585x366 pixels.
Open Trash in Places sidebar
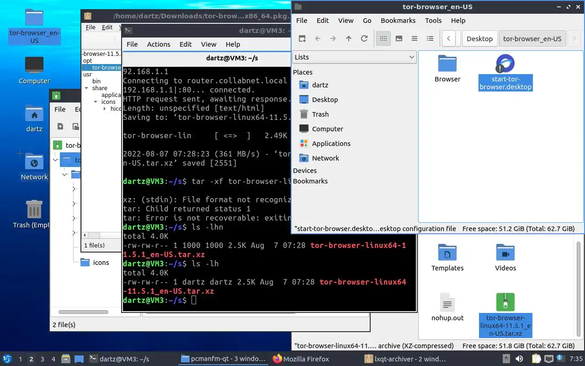[x=320, y=114]
